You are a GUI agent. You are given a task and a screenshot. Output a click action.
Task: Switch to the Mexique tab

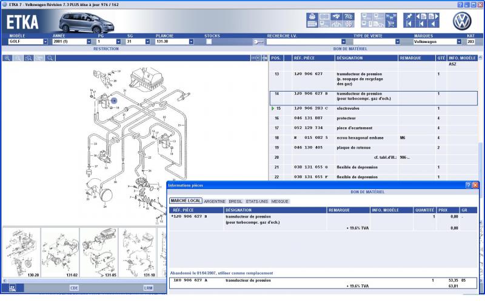click(280, 201)
